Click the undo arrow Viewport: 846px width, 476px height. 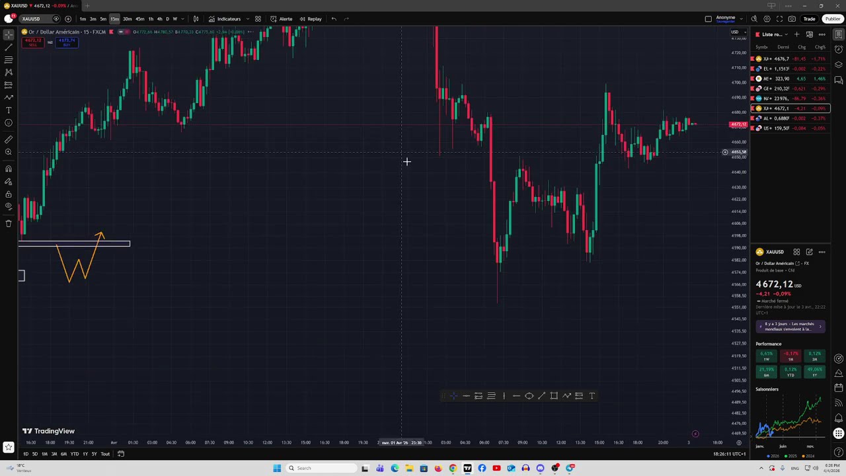[x=334, y=19]
